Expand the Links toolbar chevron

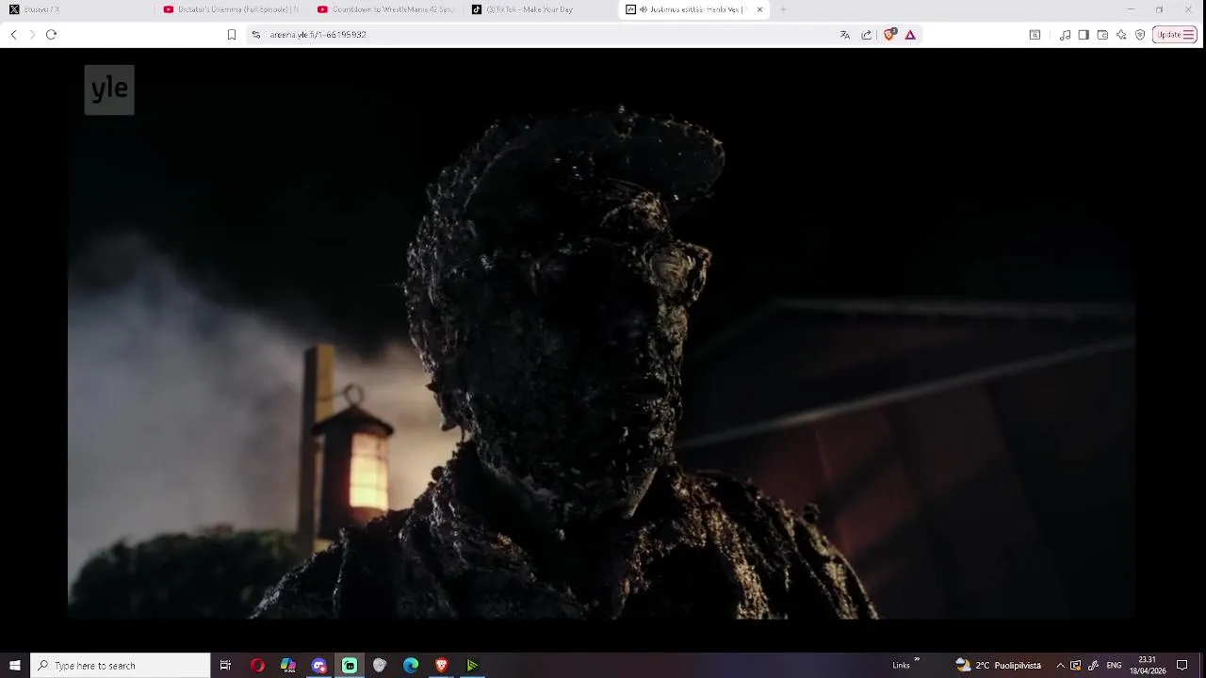(917, 660)
